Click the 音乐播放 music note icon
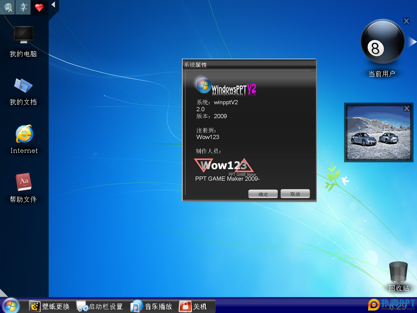Image resolution: width=417 pixels, height=313 pixels. click(x=137, y=306)
